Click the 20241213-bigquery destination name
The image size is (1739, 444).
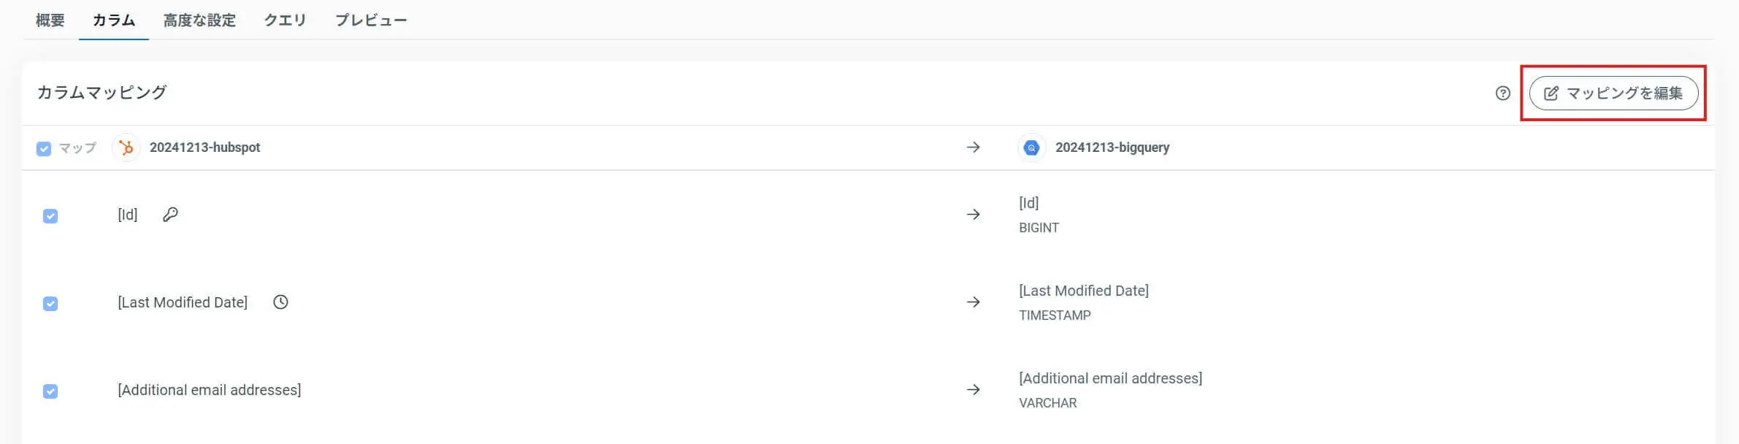1112,148
